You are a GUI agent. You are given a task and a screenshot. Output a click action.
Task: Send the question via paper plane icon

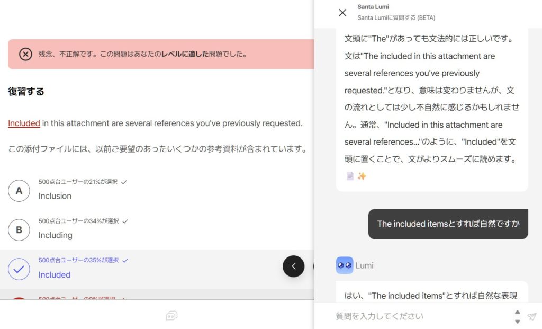point(532,316)
